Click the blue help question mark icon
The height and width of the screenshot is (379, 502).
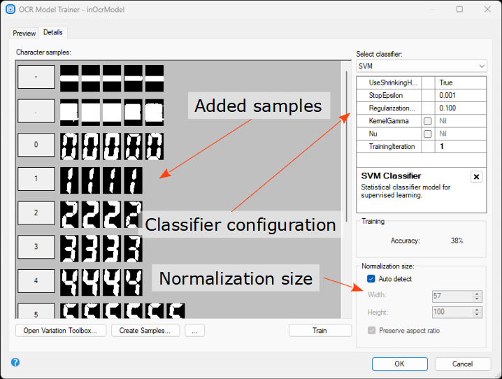[15, 362]
